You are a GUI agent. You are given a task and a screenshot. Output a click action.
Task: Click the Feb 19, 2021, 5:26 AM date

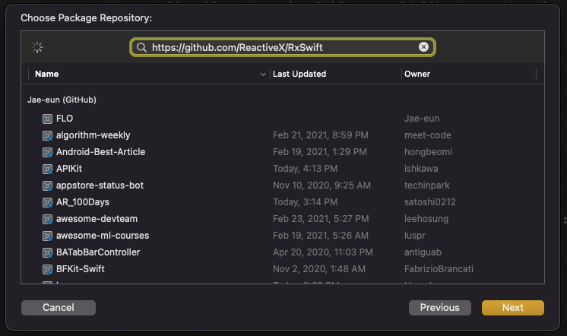(x=321, y=236)
